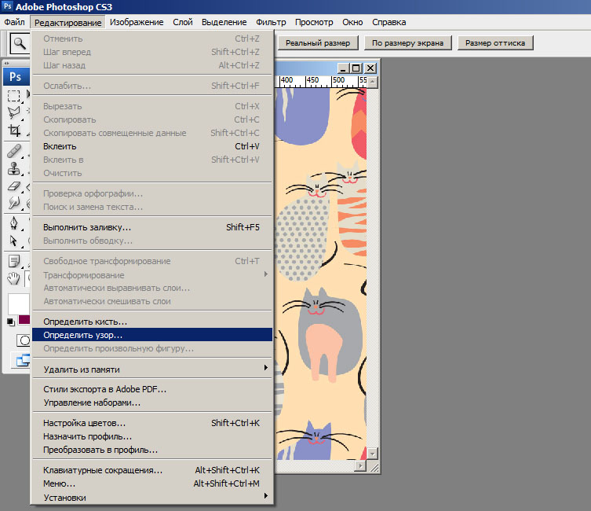Select the Rectangular Marquee tool
The image size is (591, 511).
(14, 96)
